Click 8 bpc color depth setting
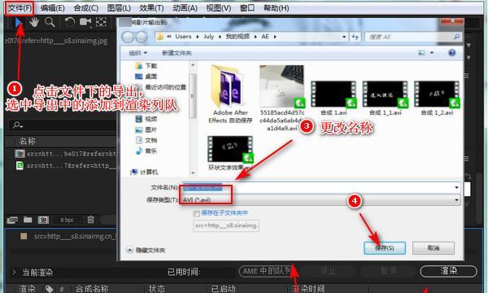This screenshot has height=293, width=488. [x=67, y=220]
